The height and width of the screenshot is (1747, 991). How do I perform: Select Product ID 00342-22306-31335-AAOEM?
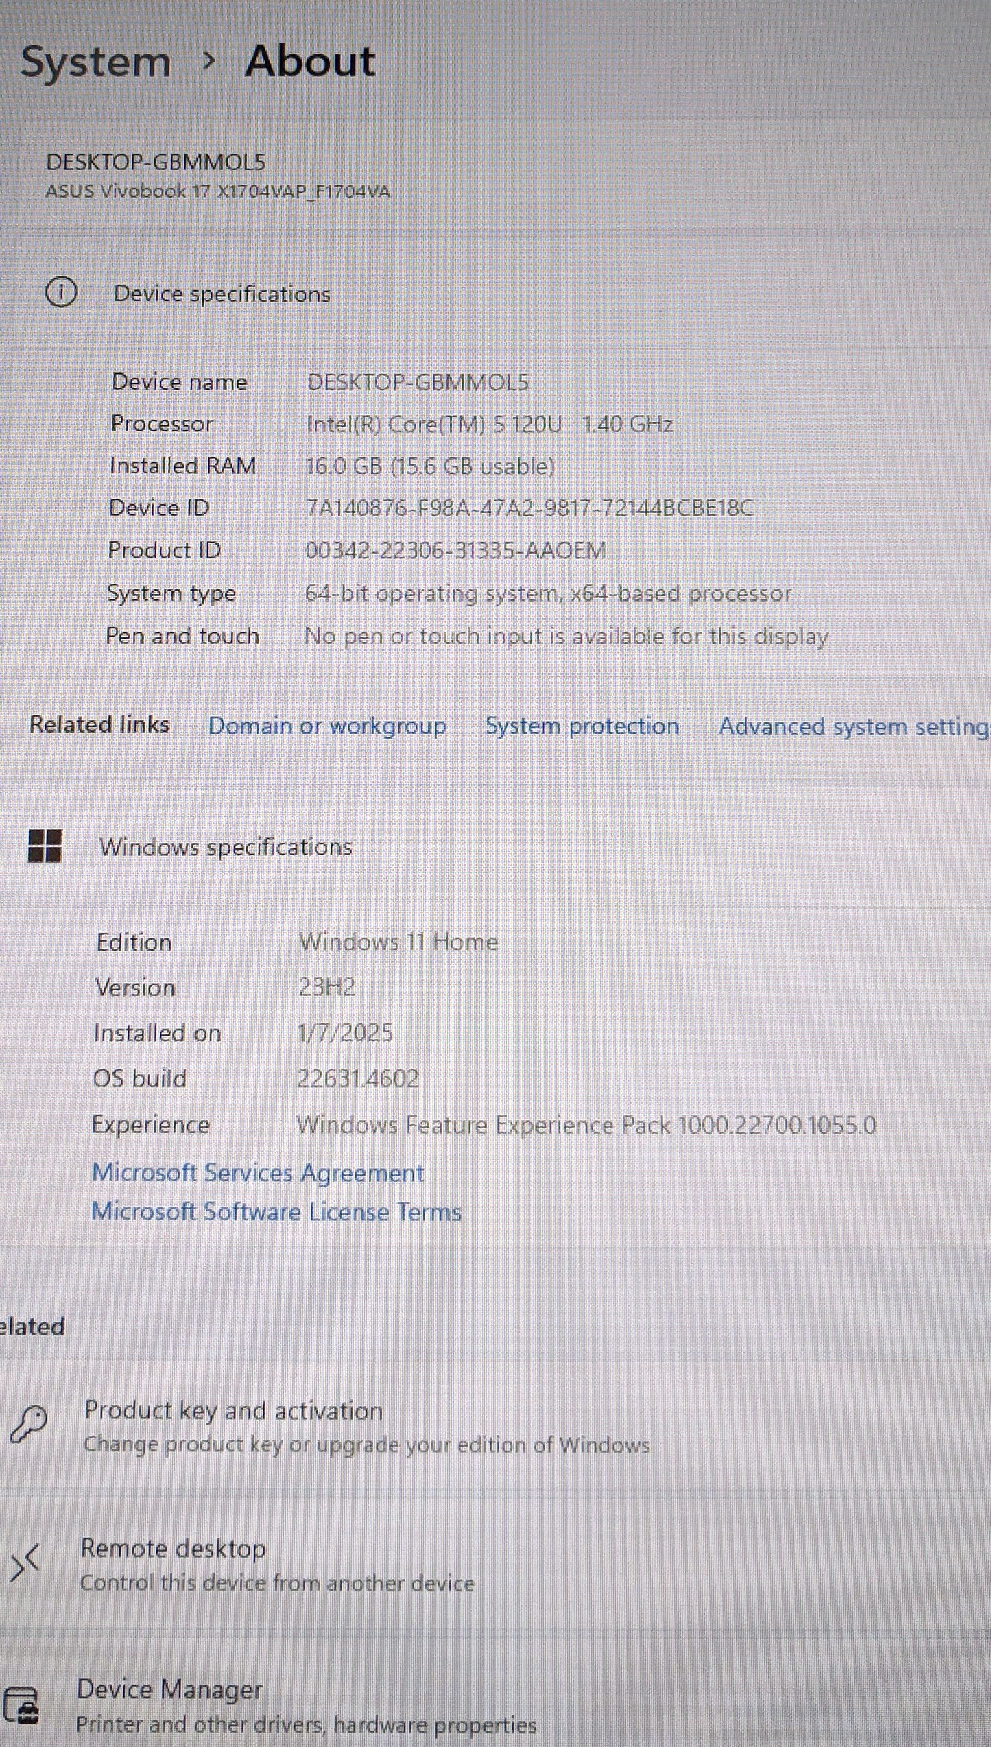point(455,550)
